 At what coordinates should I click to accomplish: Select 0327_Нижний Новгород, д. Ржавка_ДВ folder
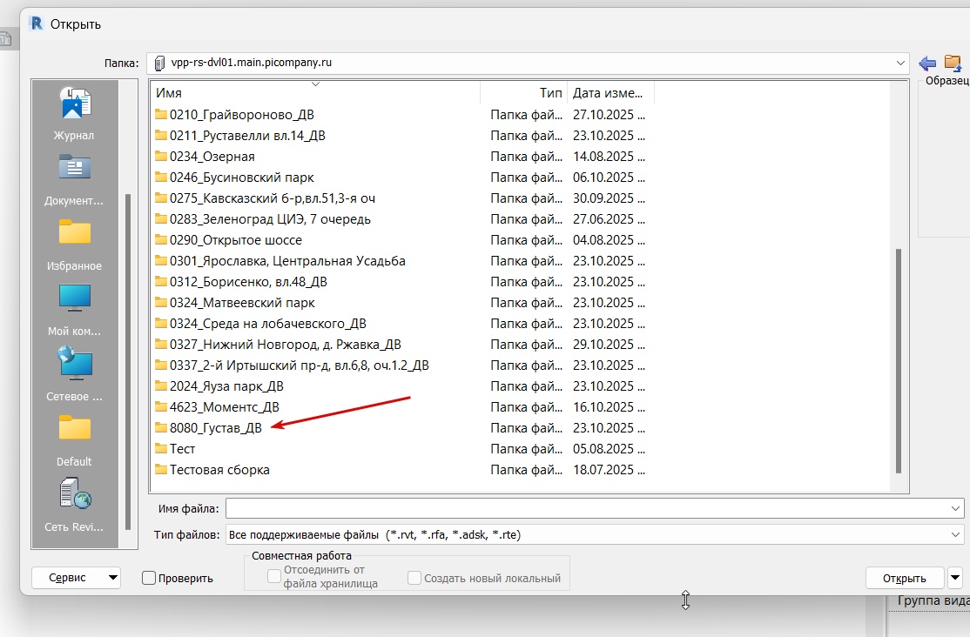(x=286, y=344)
